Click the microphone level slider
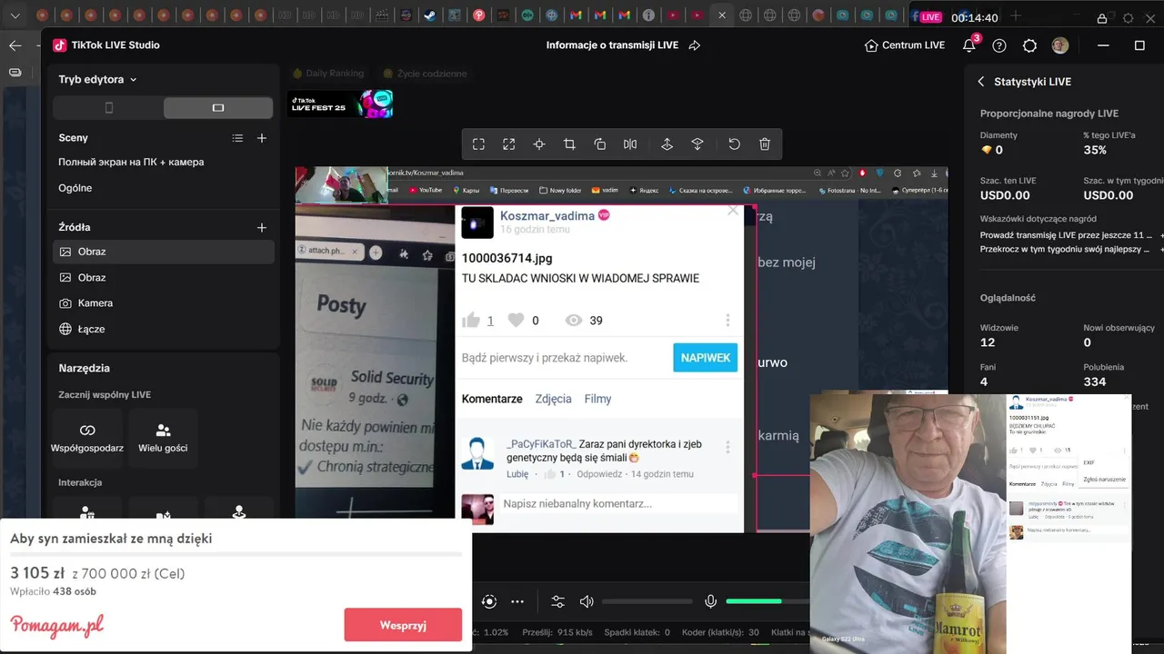1164x654 pixels. coord(767,601)
